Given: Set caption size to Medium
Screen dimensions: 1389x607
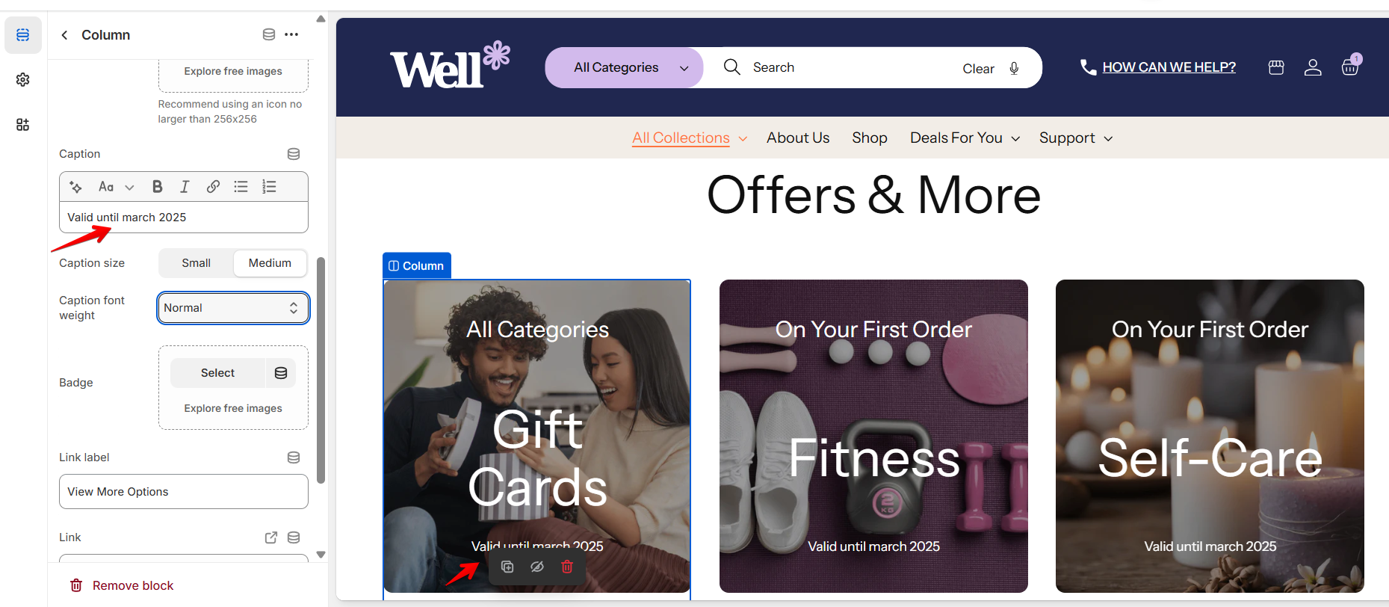Looking at the screenshot, I should pyautogui.click(x=270, y=263).
